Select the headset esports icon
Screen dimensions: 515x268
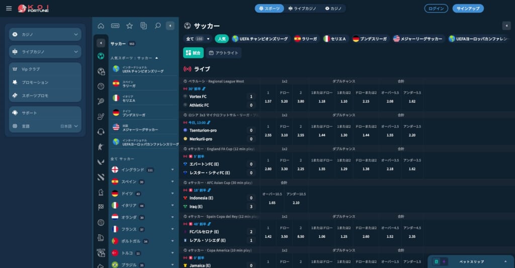pyautogui.click(x=101, y=132)
